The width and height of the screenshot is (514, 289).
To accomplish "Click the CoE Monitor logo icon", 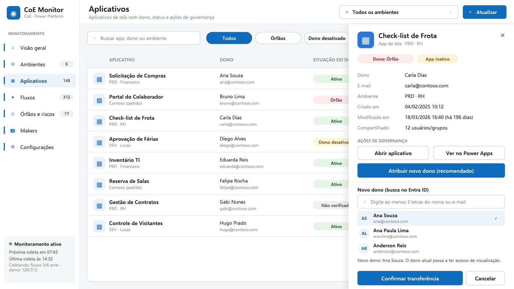I will 14,13.
